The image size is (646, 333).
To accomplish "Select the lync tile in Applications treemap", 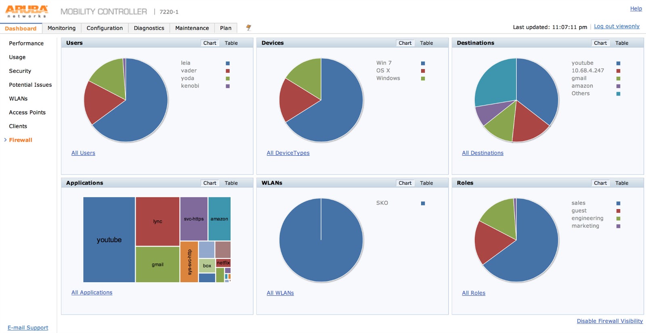I will pyautogui.click(x=157, y=222).
